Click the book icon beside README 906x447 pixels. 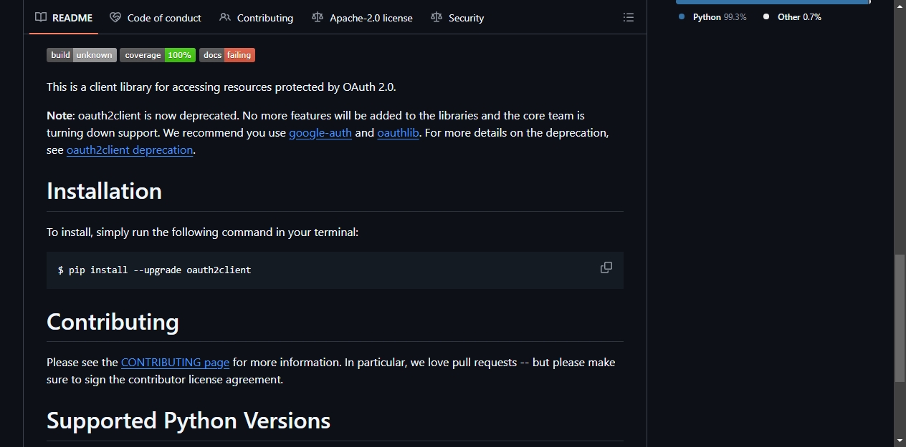click(41, 17)
